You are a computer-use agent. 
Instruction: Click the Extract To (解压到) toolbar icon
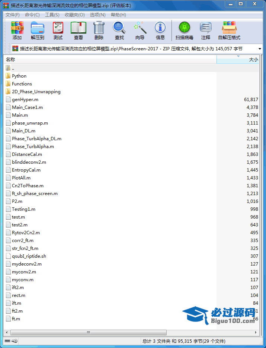(38, 28)
